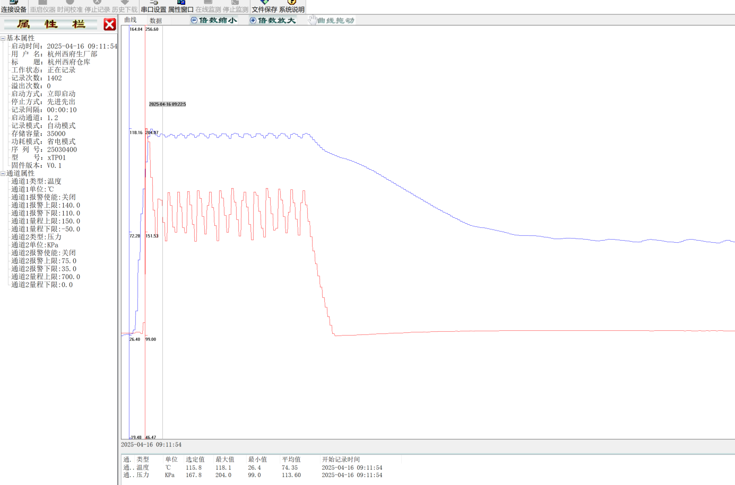Switch to the 曲线 curve tab
The image size is (735, 485).
(131, 20)
